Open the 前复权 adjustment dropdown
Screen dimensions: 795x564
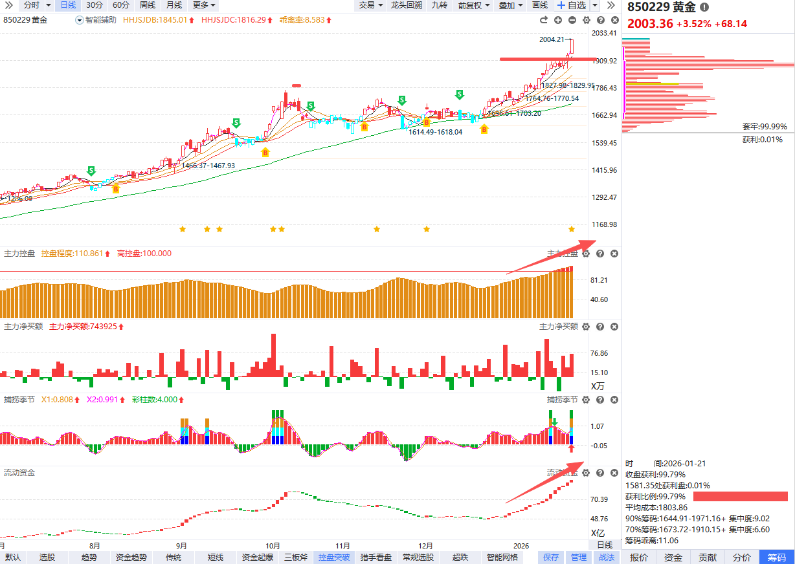(x=474, y=5)
